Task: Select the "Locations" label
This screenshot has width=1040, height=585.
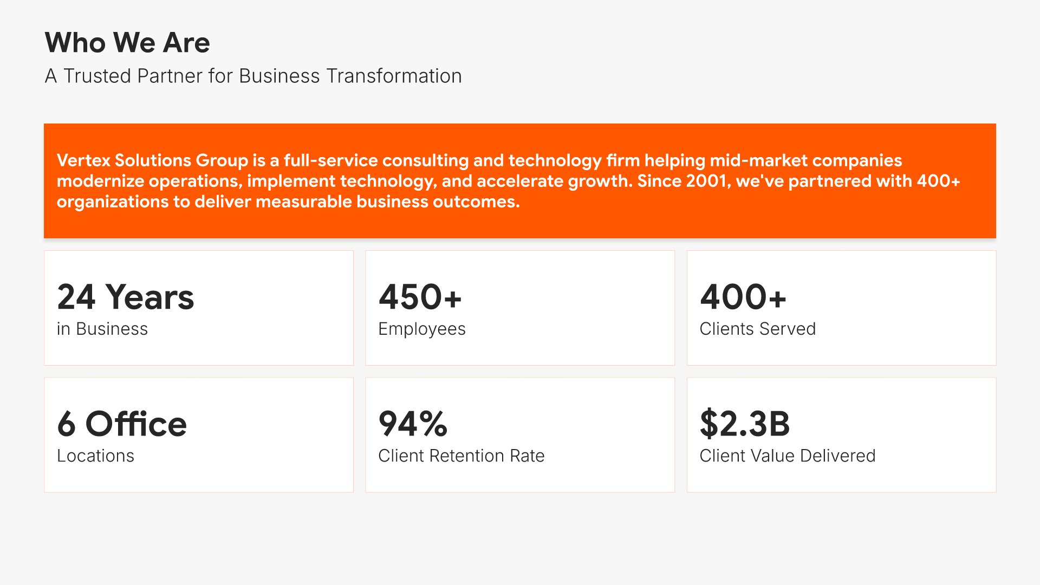Action: (x=95, y=456)
